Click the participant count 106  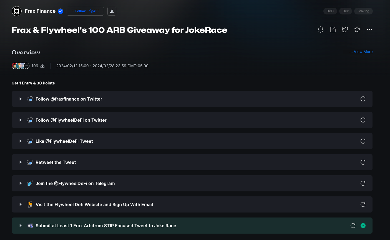pos(35,66)
